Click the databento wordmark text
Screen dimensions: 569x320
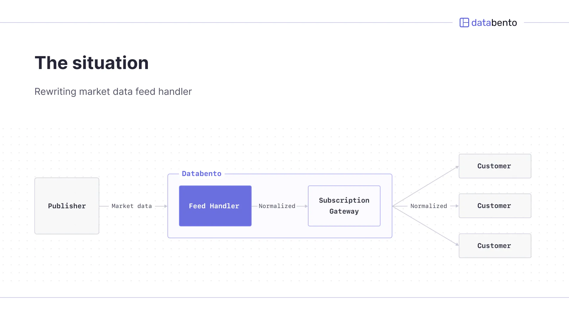[x=494, y=23]
